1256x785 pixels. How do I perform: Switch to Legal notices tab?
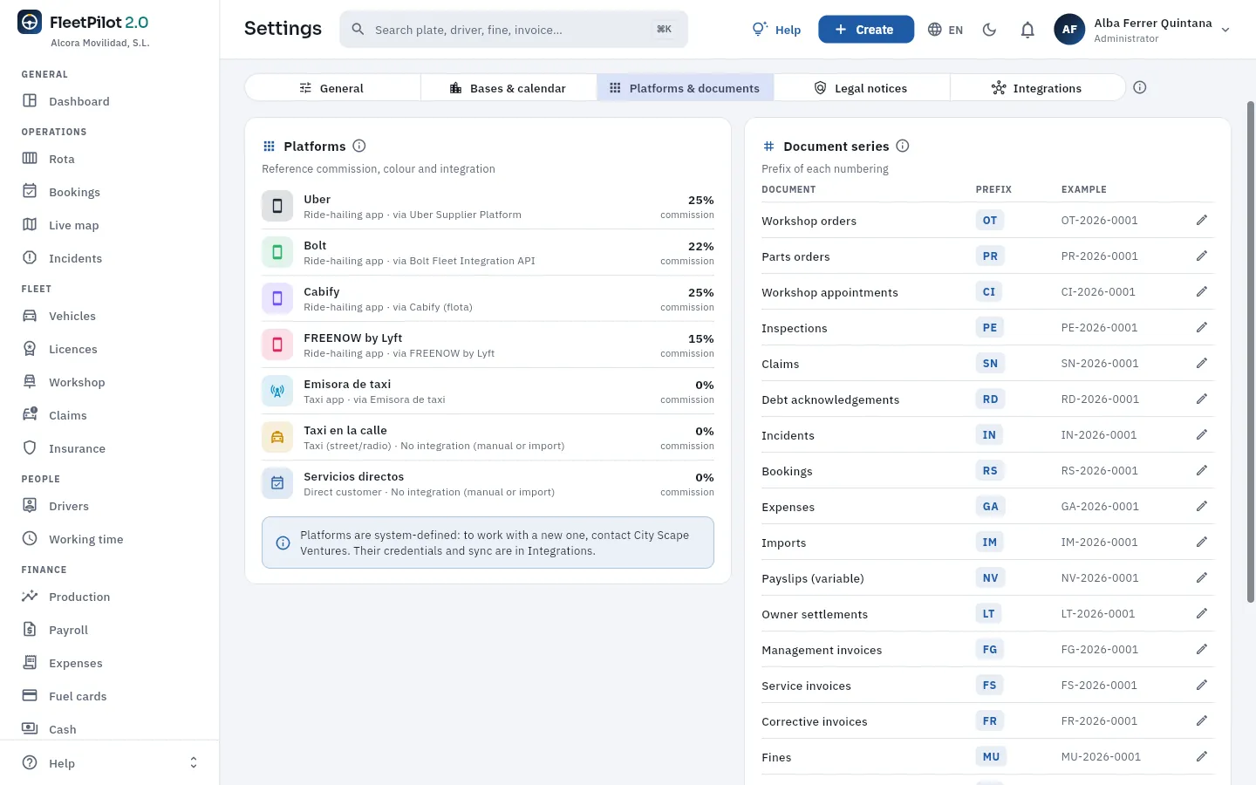(x=862, y=88)
